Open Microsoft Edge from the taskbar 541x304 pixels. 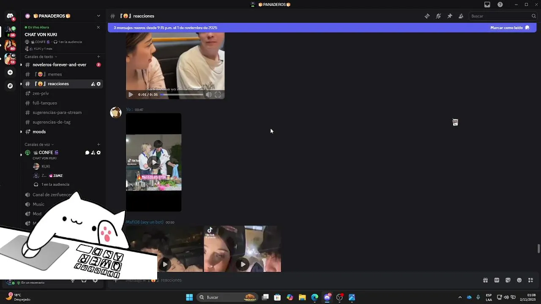click(315, 297)
